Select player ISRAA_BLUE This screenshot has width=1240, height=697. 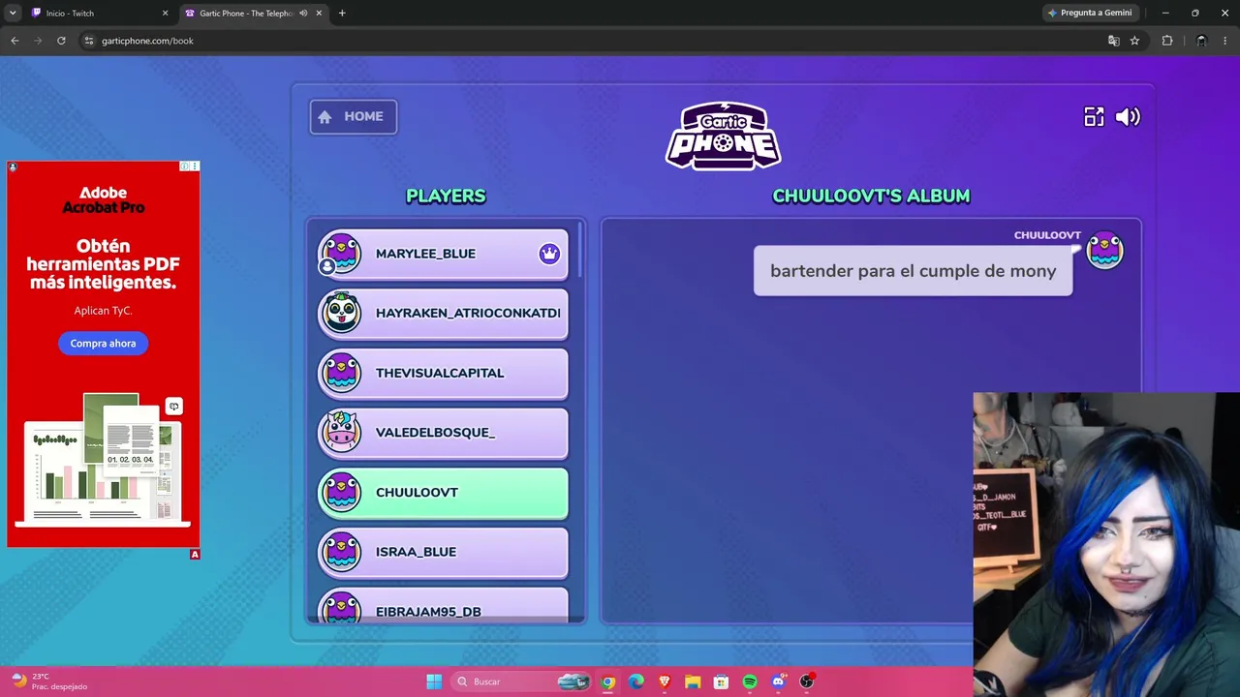pos(443,552)
